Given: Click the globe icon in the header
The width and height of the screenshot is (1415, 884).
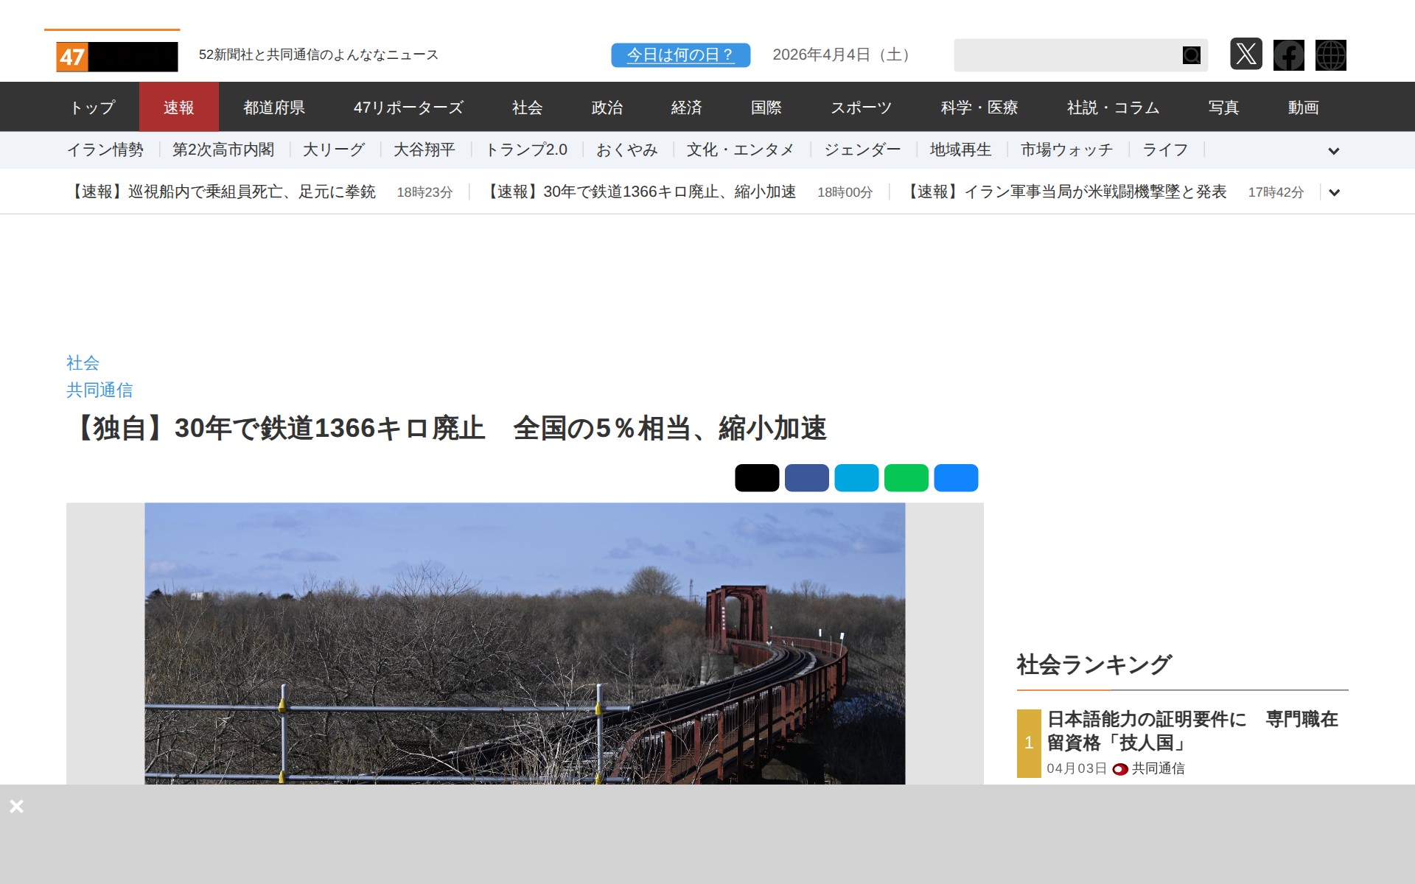Looking at the screenshot, I should 1331,55.
